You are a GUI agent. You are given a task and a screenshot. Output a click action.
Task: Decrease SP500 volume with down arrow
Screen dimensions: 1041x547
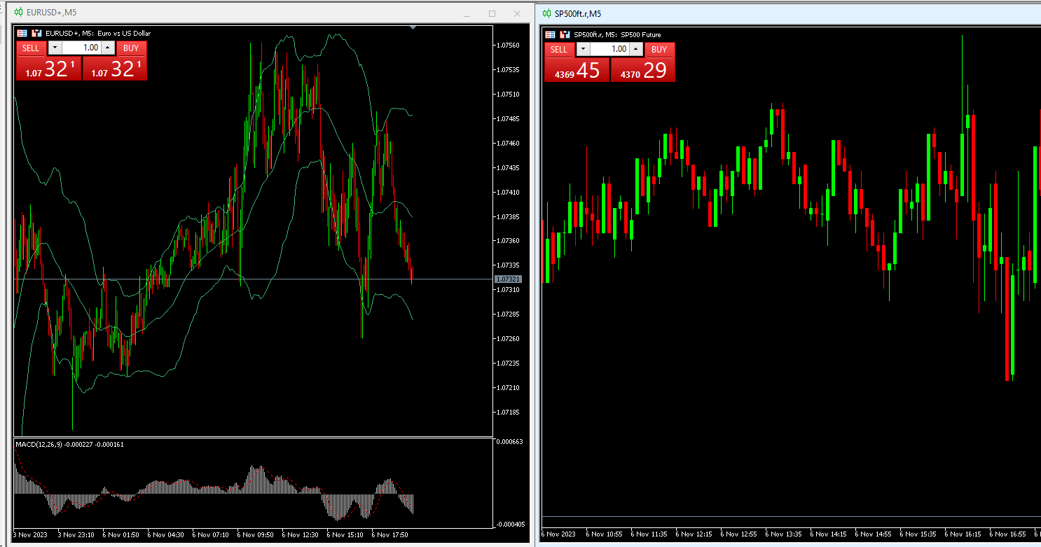click(x=584, y=50)
